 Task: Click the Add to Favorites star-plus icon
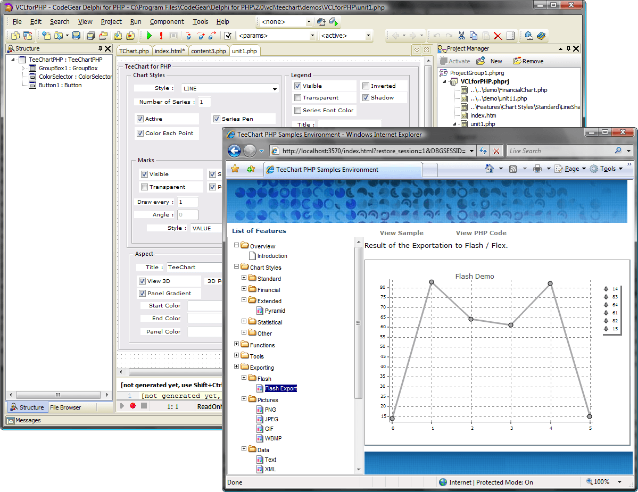(x=251, y=169)
